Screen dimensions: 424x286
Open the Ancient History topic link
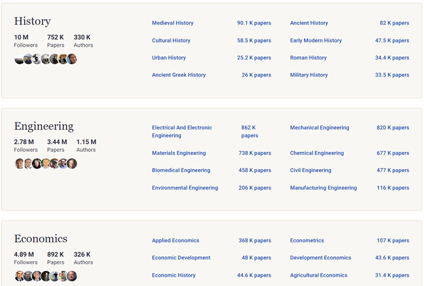pyautogui.click(x=309, y=23)
